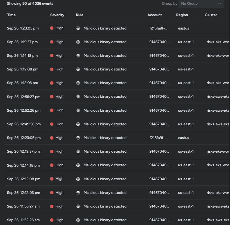The height and width of the screenshot is (225, 230).
Task: Click the Group by dropdown chevron arrow
Action: pos(220,4)
